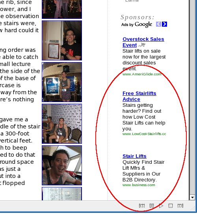The height and width of the screenshot is (216, 197).
Task: Visit the www.LowCost-Stairlifts URL
Action: 144,134
